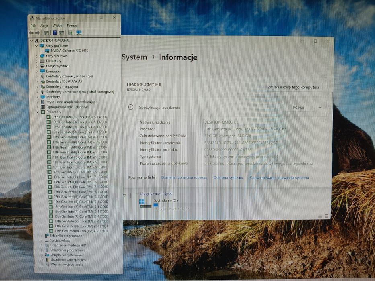Screen dimensions: 375x281
Task: Click the Zmień nazwę tego komputera button
Action: [x=293, y=87]
